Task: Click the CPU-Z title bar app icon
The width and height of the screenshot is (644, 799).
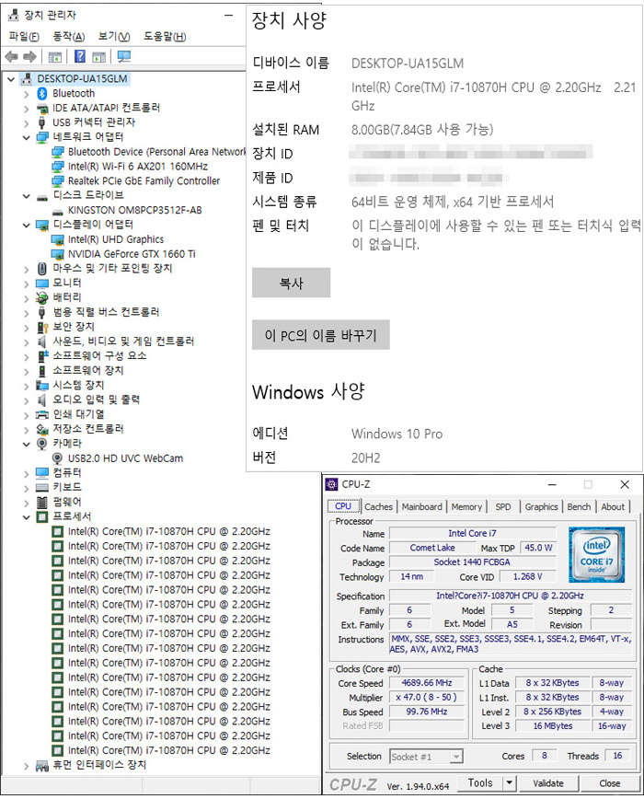Action: pyautogui.click(x=331, y=484)
